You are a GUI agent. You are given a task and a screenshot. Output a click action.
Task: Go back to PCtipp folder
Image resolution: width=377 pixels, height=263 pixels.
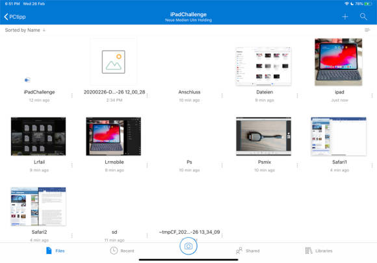pyautogui.click(x=15, y=17)
